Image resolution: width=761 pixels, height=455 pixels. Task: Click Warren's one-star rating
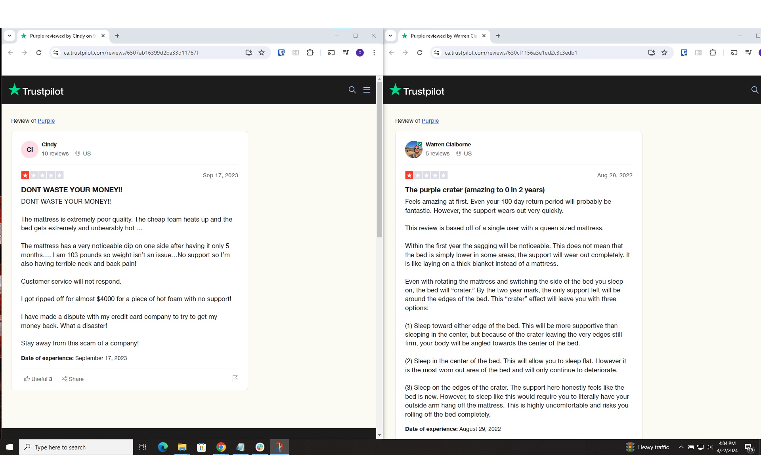point(426,175)
